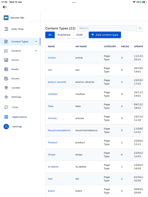Select the All filter tab
The image size is (148, 197).
click(x=50, y=35)
